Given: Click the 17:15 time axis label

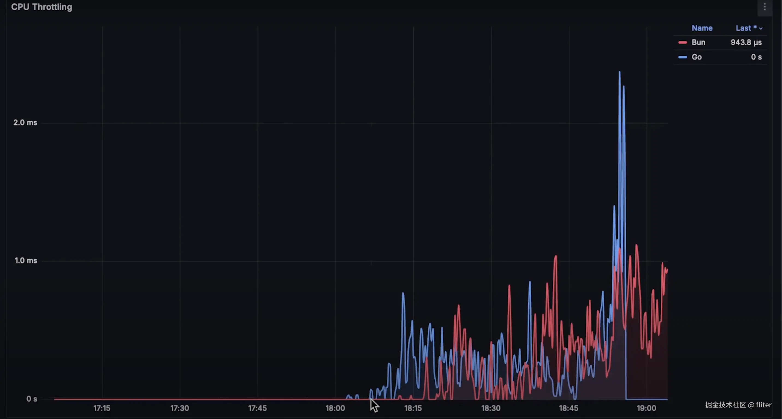Looking at the screenshot, I should (x=102, y=408).
